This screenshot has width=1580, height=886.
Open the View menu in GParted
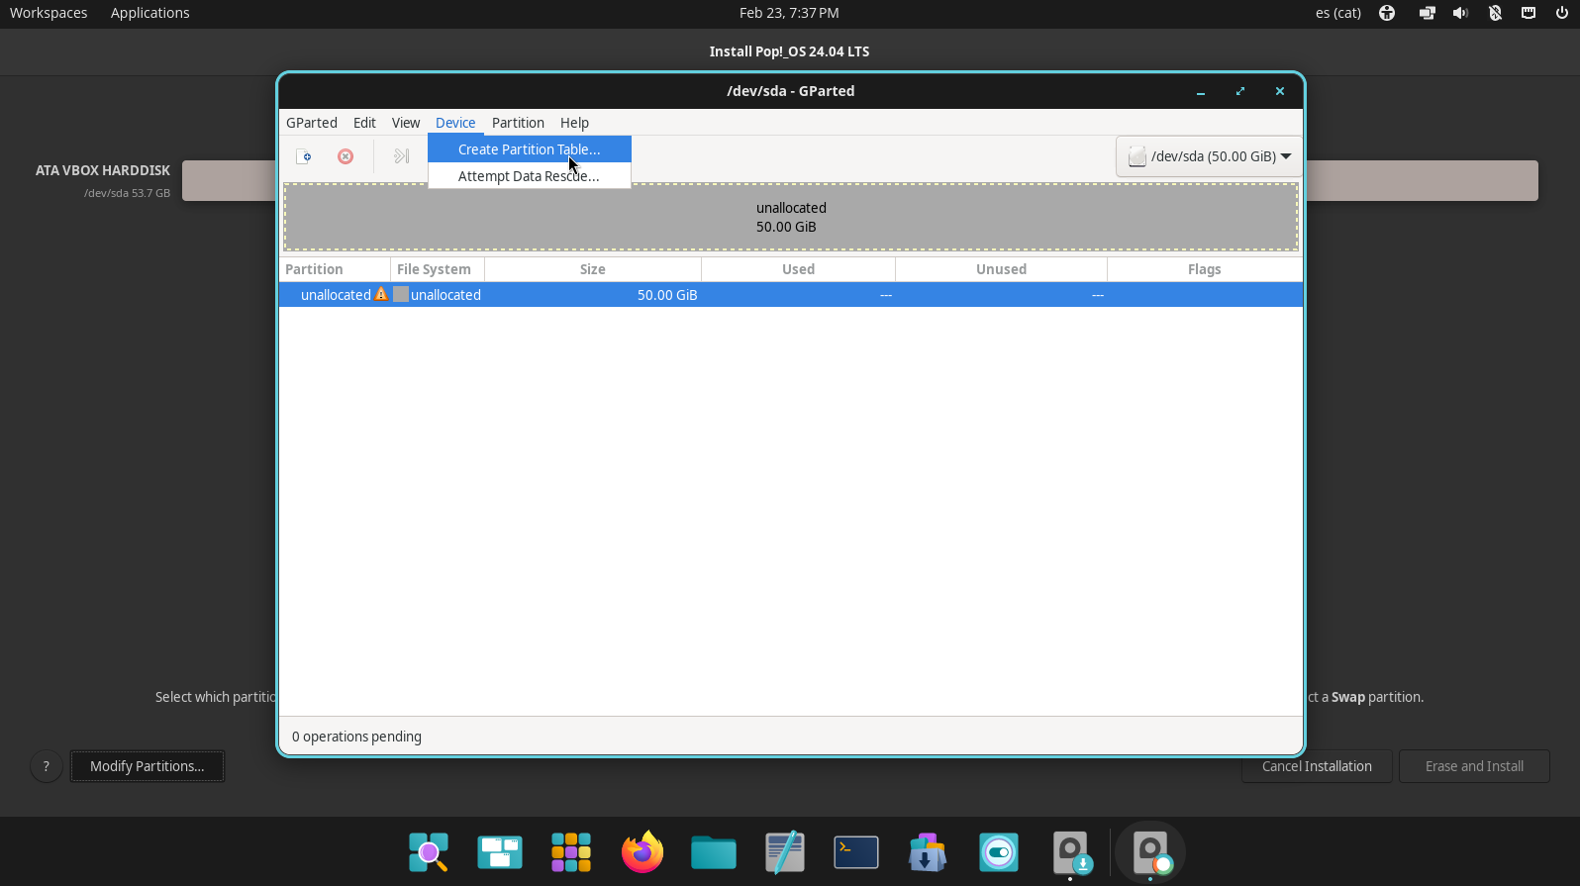coord(406,123)
